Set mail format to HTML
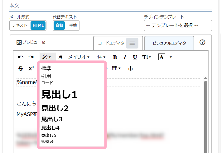 tap(38, 25)
